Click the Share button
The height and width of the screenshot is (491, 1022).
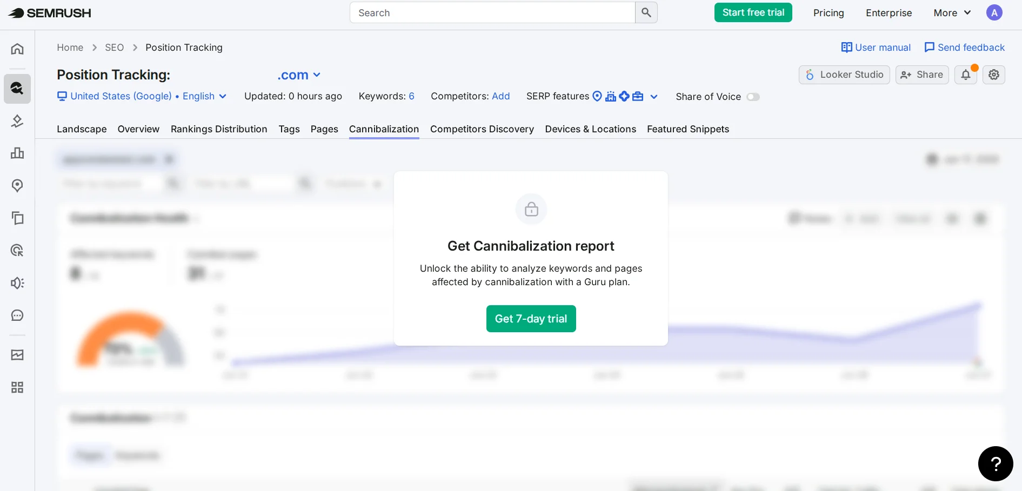point(922,75)
